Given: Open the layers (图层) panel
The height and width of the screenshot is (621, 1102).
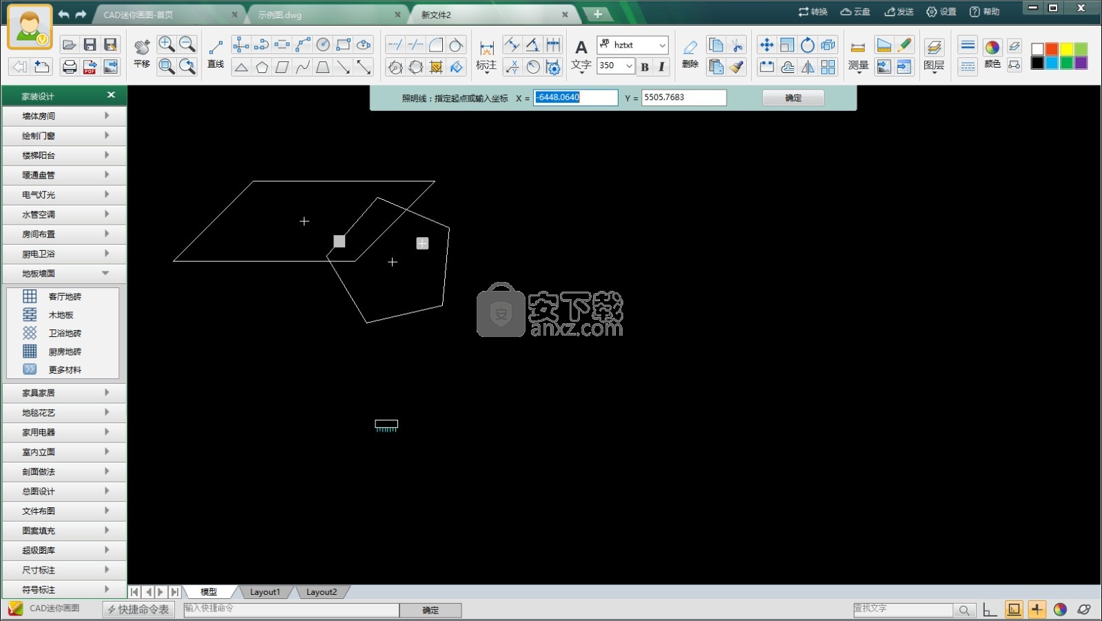Looking at the screenshot, I should tap(934, 55).
